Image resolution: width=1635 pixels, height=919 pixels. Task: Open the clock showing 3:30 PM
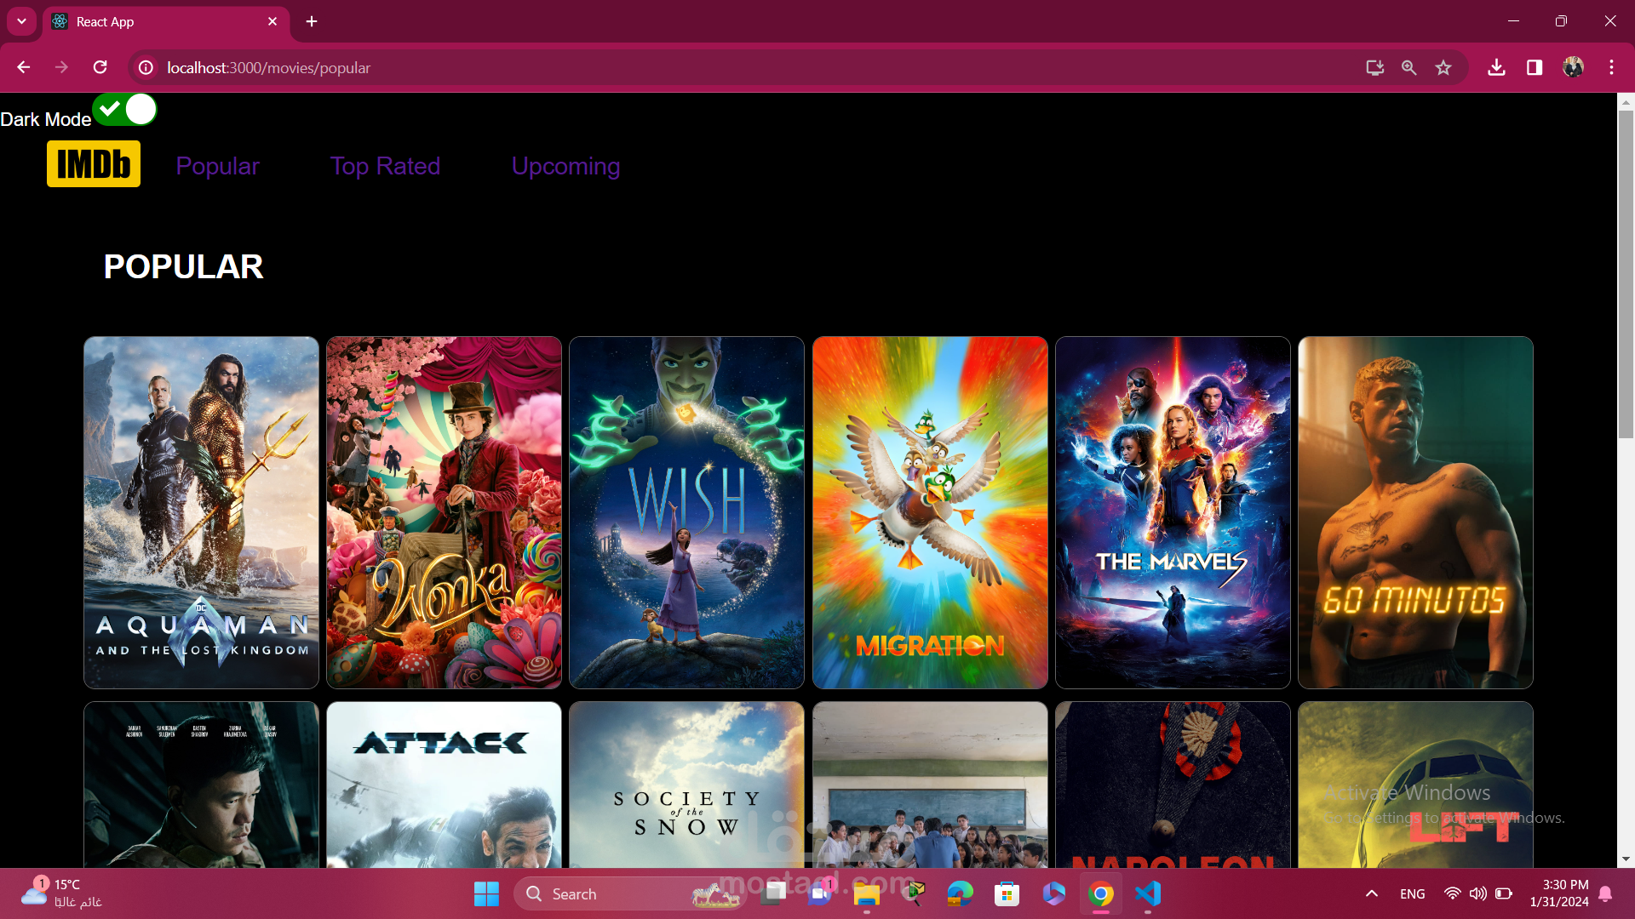(1558, 893)
